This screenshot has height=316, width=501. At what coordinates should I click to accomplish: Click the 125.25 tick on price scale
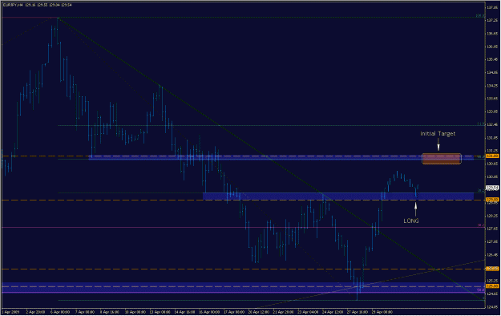(493, 281)
